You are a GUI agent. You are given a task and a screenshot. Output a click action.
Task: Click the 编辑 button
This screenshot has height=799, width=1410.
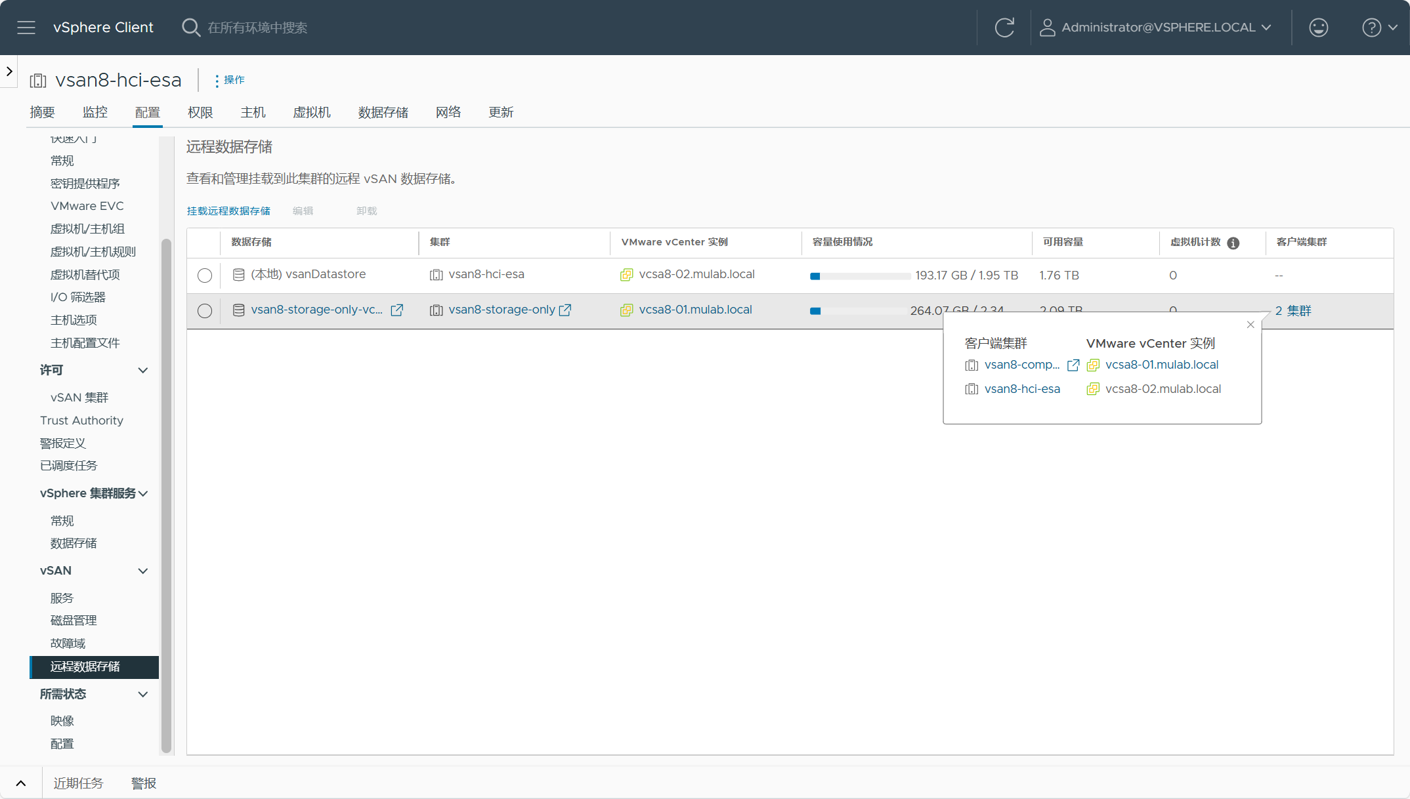coord(303,211)
